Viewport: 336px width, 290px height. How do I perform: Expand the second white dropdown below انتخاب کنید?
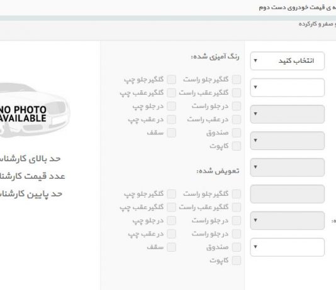(287, 87)
